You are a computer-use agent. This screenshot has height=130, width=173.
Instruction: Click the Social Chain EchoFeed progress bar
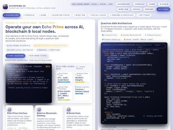[x=64, y=100]
